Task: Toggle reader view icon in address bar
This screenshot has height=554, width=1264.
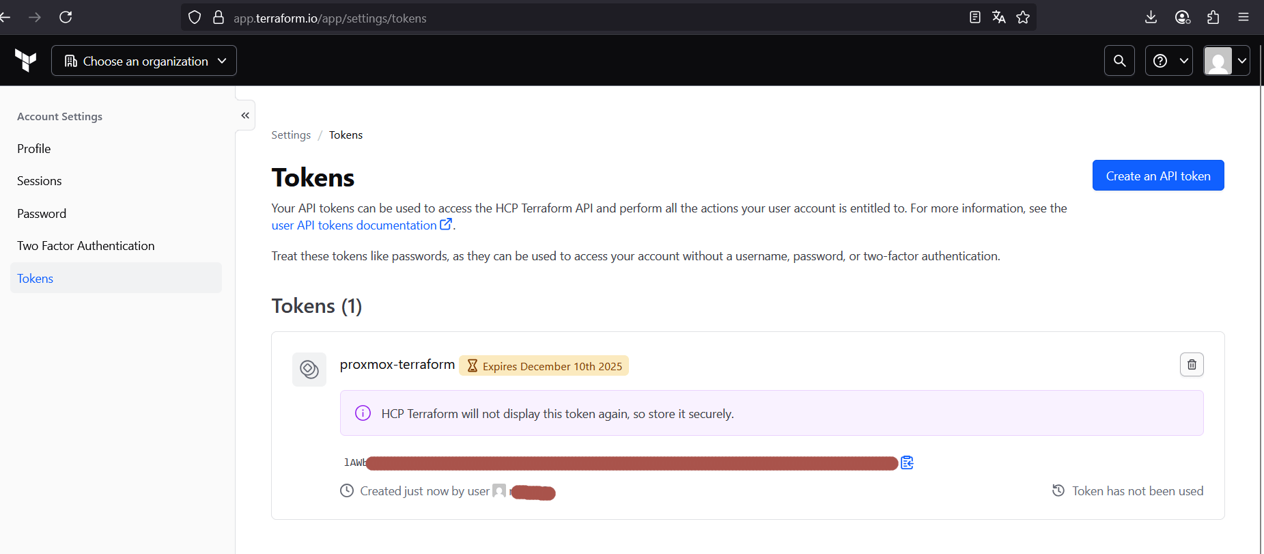Action: [x=975, y=18]
